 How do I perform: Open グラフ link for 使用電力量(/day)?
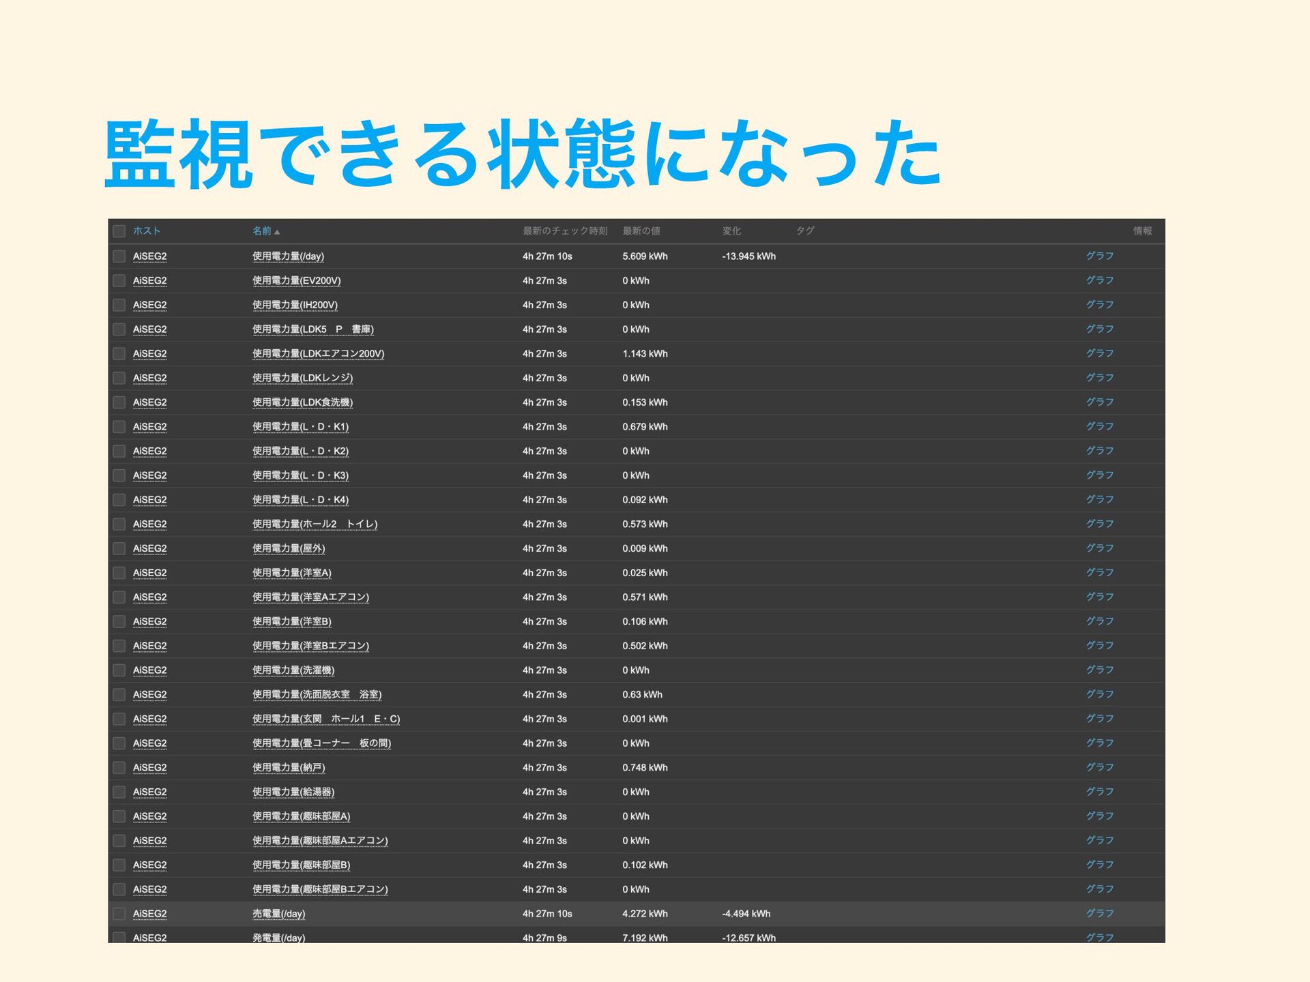[x=1100, y=256]
